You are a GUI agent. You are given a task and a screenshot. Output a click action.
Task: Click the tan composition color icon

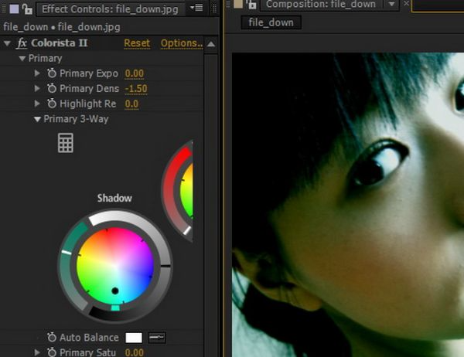pyautogui.click(x=238, y=4)
